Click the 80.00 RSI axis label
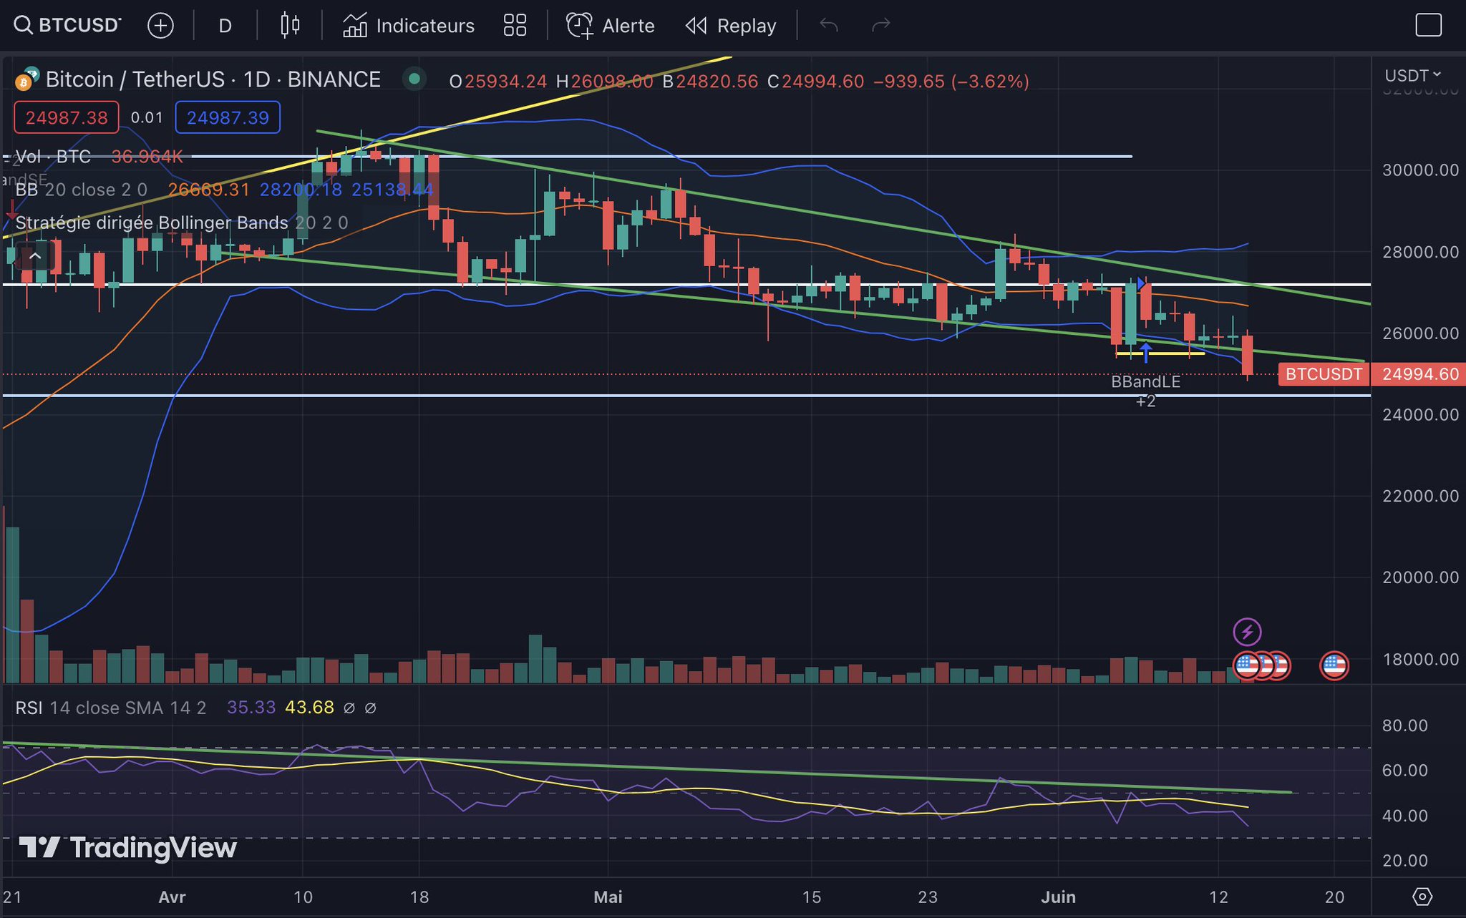The width and height of the screenshot is (1466, 918). (1404, 726)
